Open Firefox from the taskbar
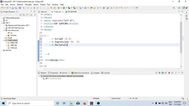189x106 pixels. [85, 103]
